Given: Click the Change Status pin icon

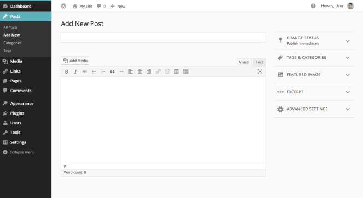Looking at the screenshot, I should click(280, 40).
